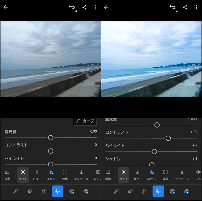Select 効果 tab in right screen
202x201 pixels.
(165, 175)
